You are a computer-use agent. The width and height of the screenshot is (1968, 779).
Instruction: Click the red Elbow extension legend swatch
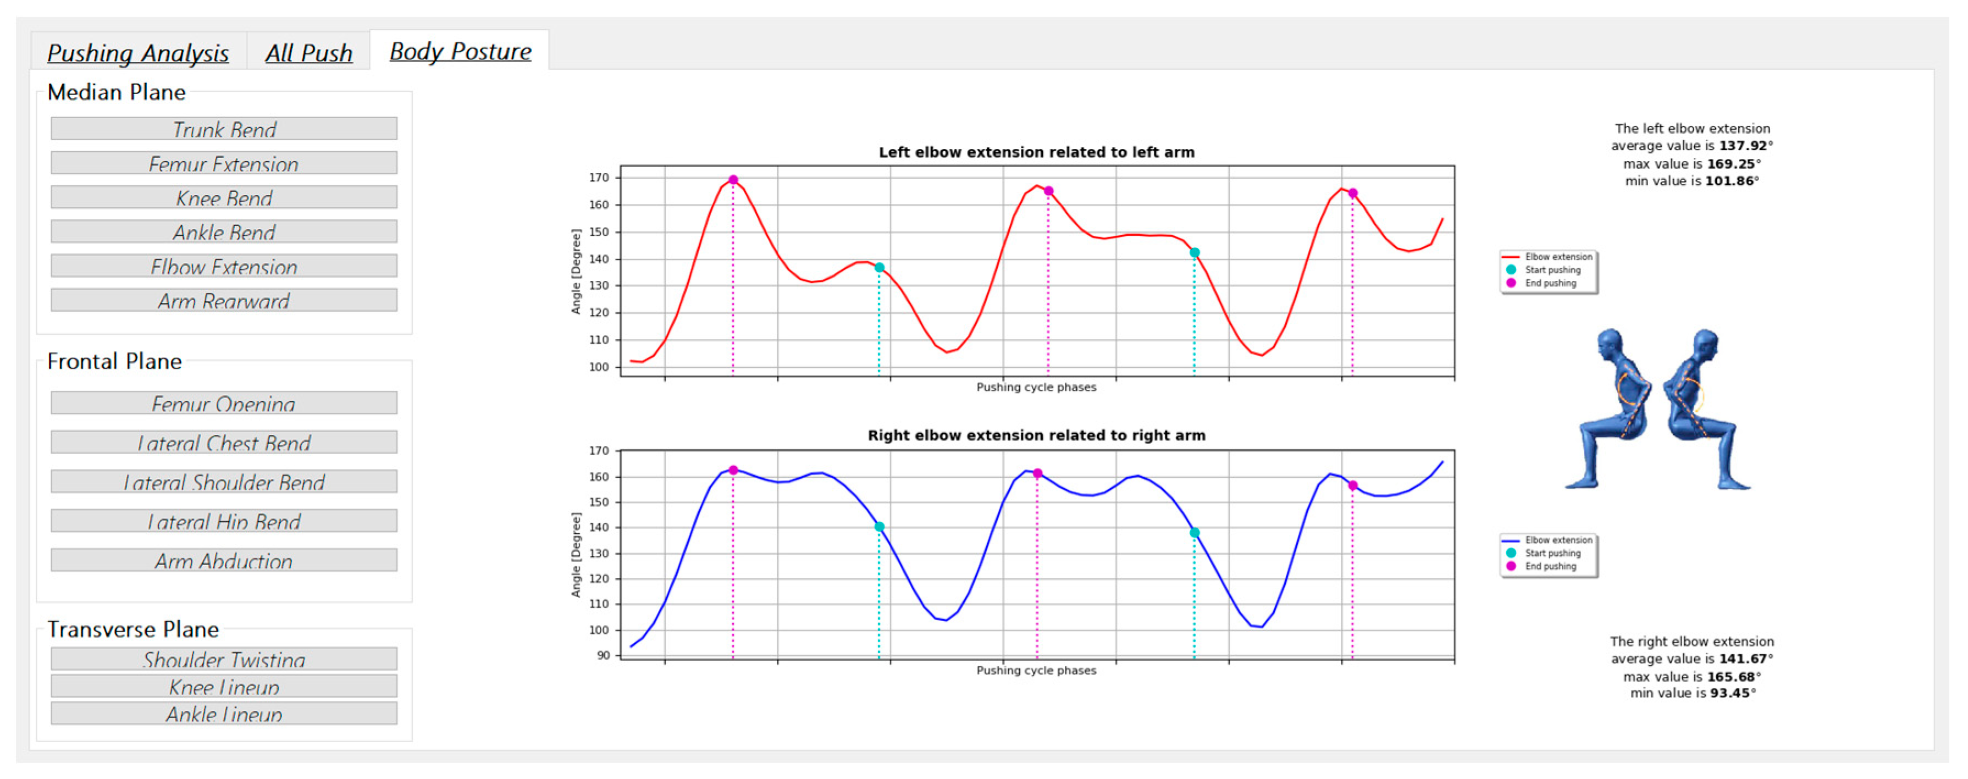pos(1511,257)
